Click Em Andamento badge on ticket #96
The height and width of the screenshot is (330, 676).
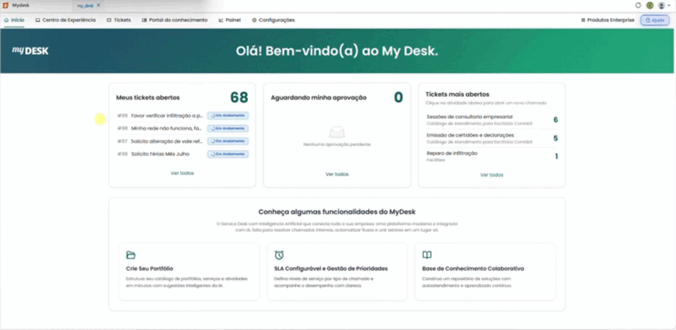[x=228, y=154]
